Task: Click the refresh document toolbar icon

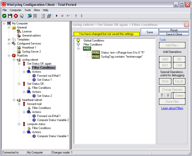Action: (43, 16)
